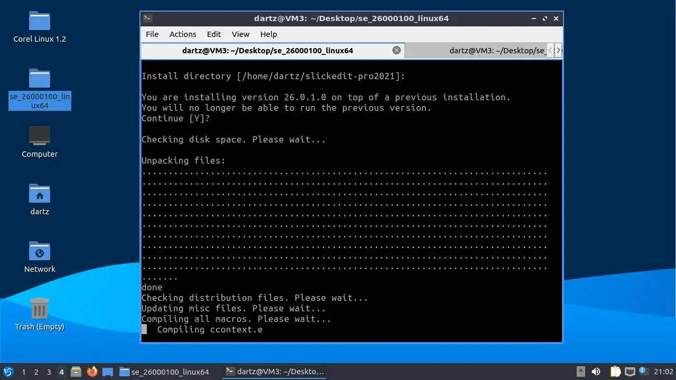The height and width of the screenshot is (380, 676).
Task: Click the terminal icon in the title bar
Action: click(148, 18)
